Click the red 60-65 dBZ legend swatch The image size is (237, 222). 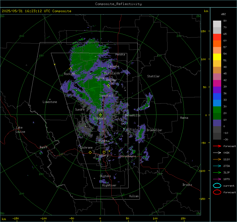click(217, 37)
